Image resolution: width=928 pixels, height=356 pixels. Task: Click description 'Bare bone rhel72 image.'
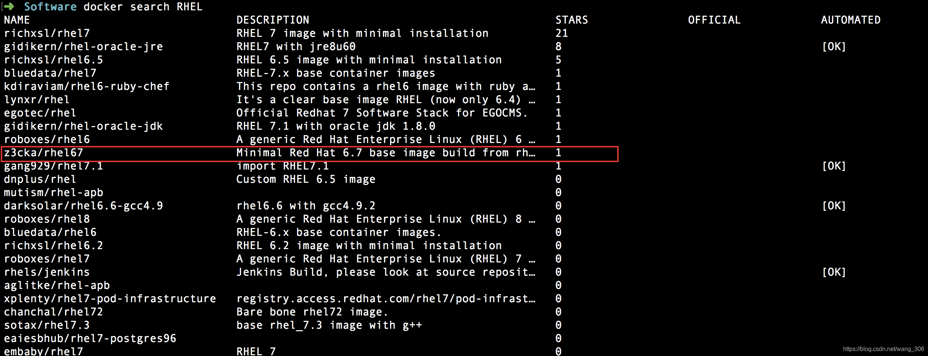coord(313,312)
